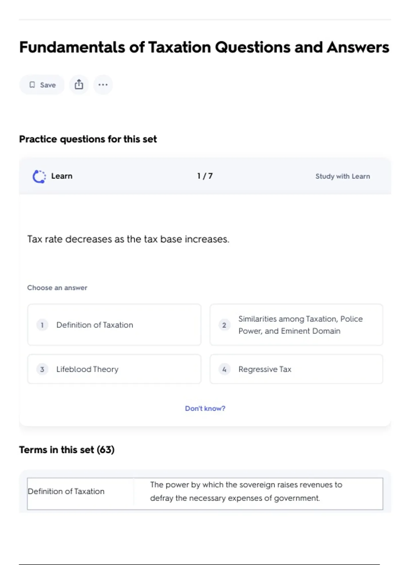Image resolution: width=399 pixels, height=565 pixels.
Task: Click the Learn label in the practice header
Action: click(62, 176)
